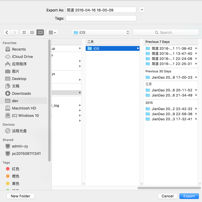Viewport: 202px width, 202px height.
Task: Click the sidebar vertical scrollbar
Action: (49, 100)
